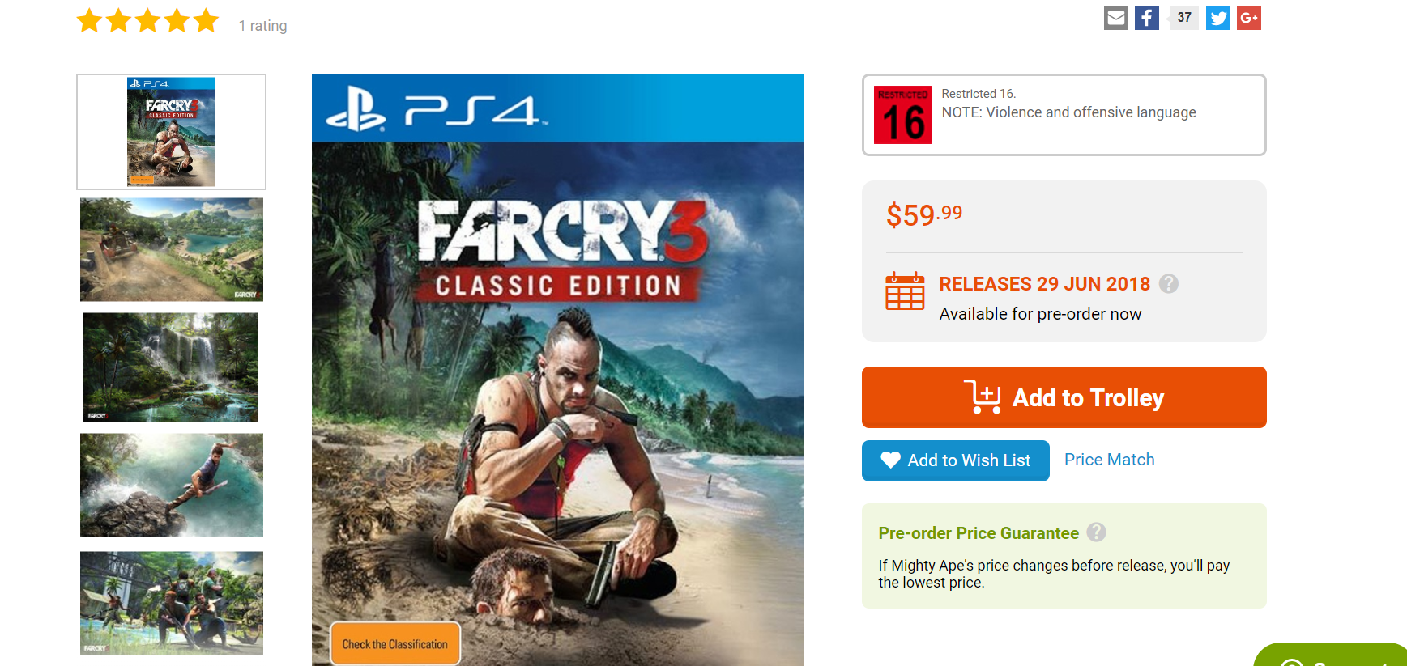
Task: Add to Wish List
Action: [x=955, y=460]
